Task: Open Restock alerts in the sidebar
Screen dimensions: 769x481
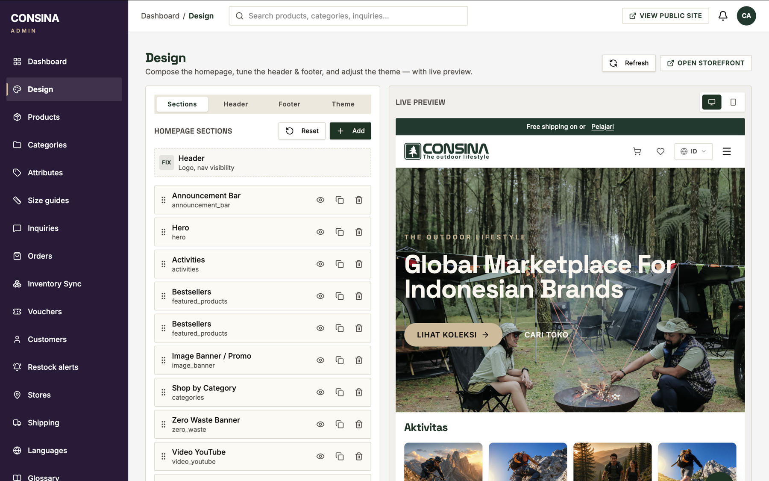Action: 64,367
